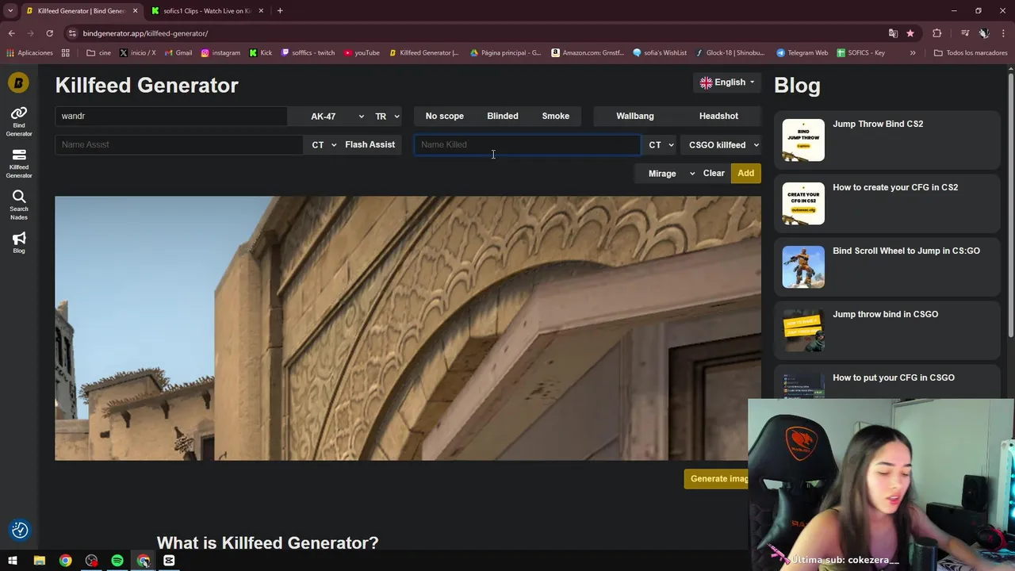This screenshot has height=571, width=1015.
Task: Click the bookmark star in the address bar
Action: tap(910, 33)
